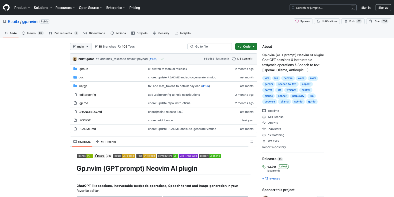Click the green license MIT badge
394x197 pixels.
pos(85,156)
